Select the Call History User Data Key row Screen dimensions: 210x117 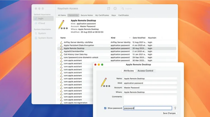click(117, 54)
